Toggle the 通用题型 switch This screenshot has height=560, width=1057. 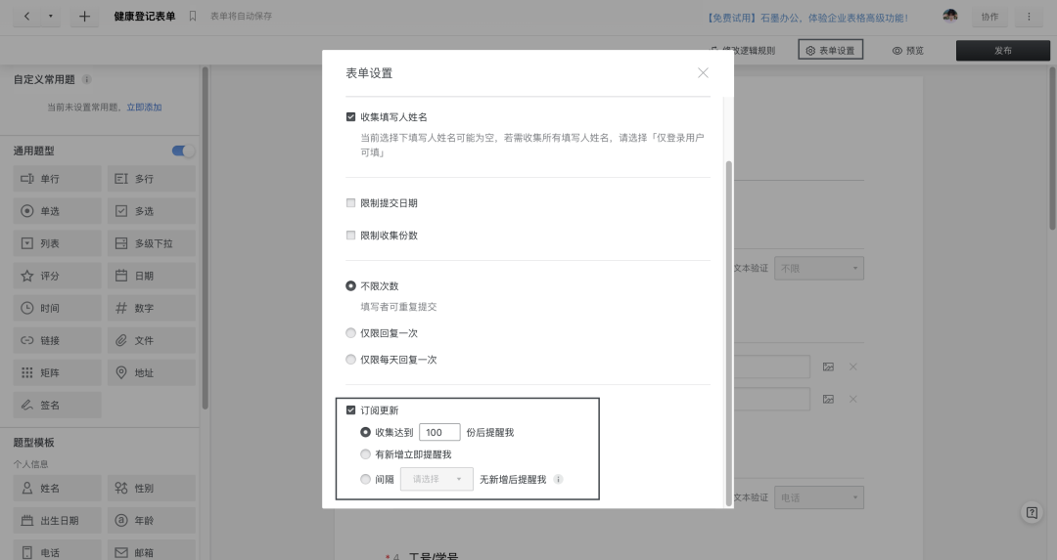pyautogui.click(x=183, y=151)
